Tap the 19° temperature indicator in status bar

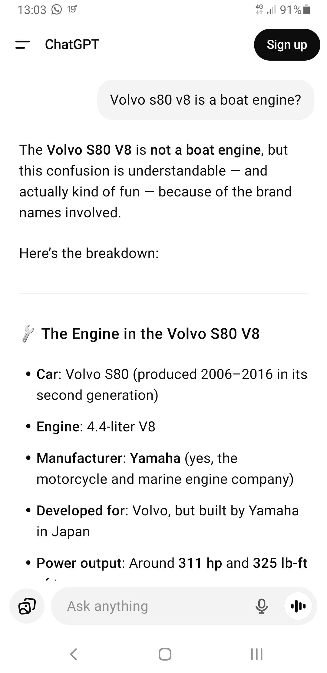pos(72,10)
